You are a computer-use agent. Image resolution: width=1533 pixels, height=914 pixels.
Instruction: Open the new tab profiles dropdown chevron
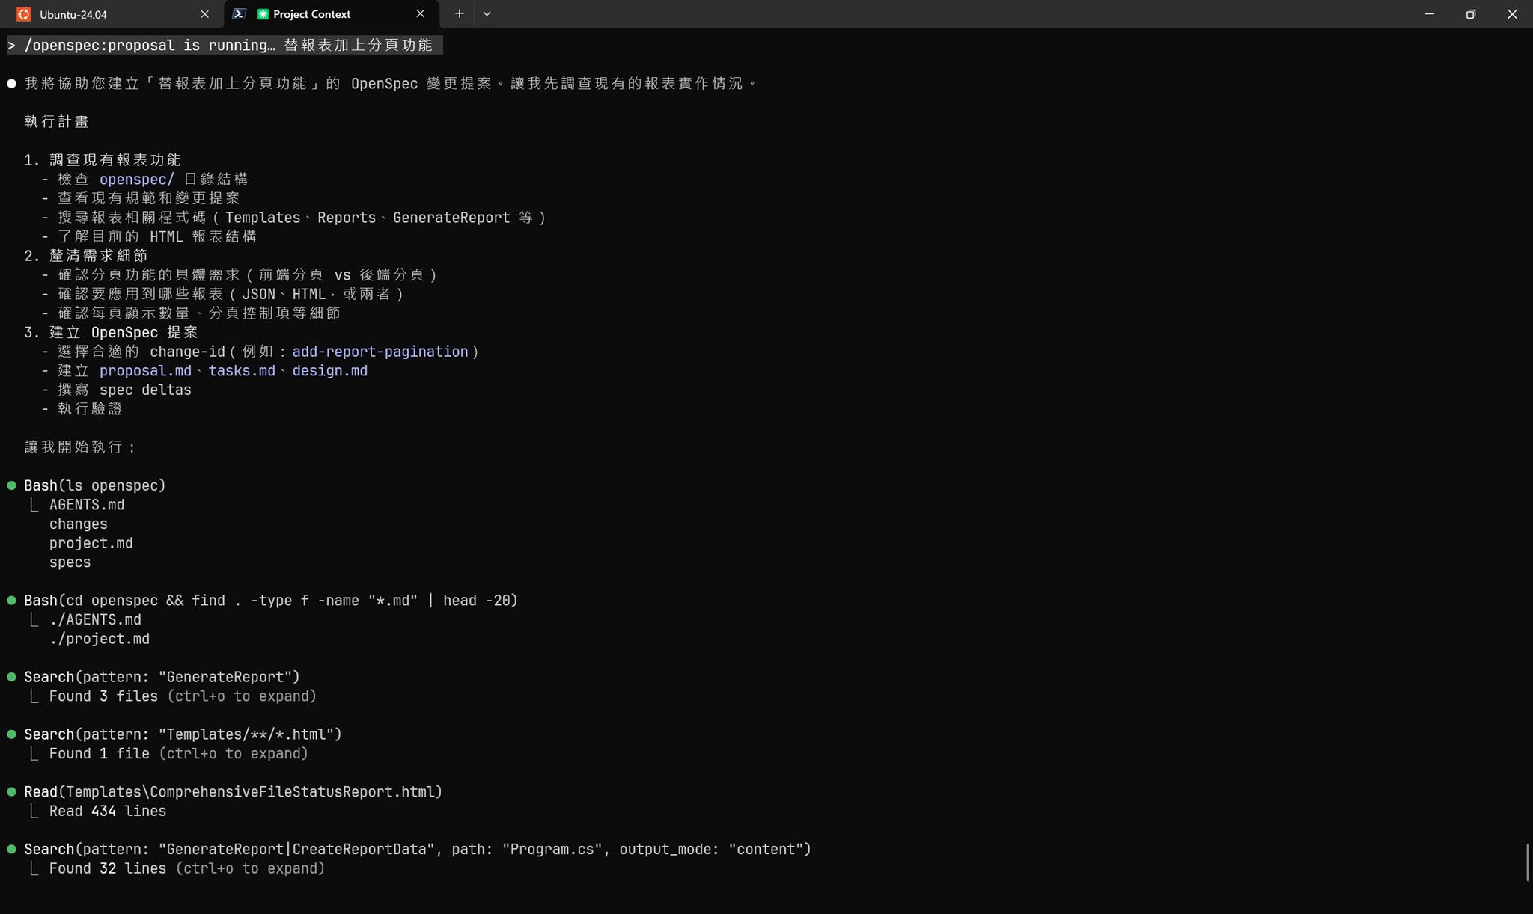point(487,14)
